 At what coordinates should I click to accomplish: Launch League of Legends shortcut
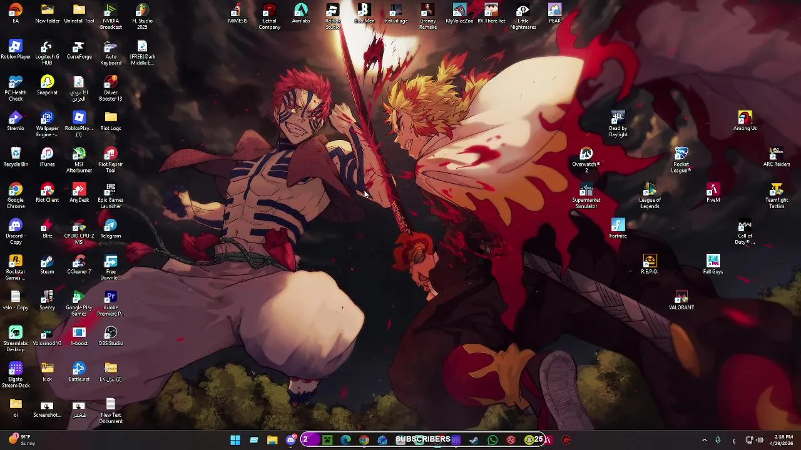tap(650, 196)
